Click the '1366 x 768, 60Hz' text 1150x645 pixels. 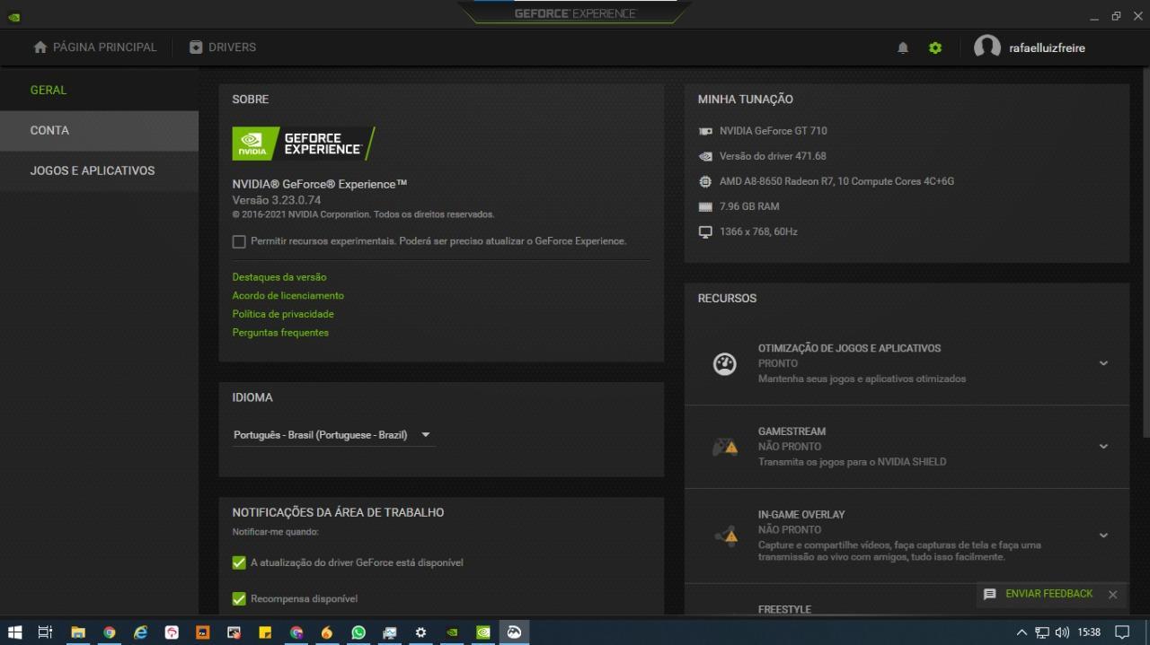(758, 231)
